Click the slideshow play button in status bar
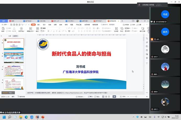The height and width of the screenshot is (120, 181). (114, 97)
